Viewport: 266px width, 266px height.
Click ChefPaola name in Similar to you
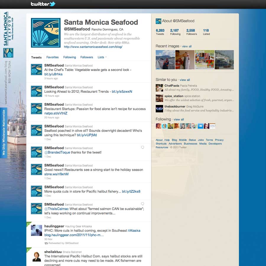172,86
